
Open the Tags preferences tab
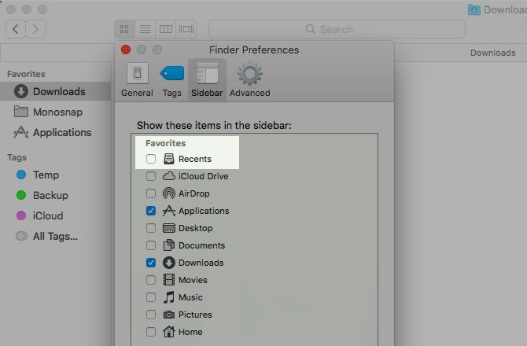(172, 80)
